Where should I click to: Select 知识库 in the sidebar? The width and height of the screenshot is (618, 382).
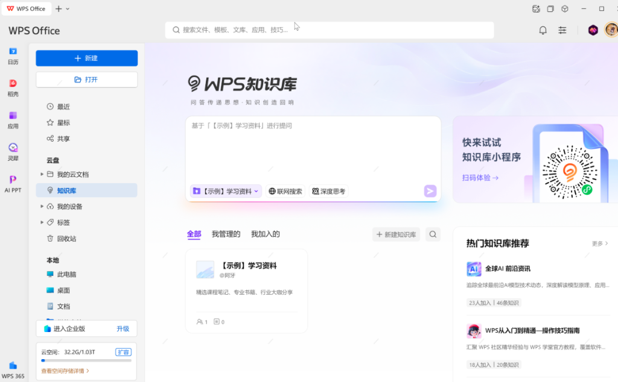coord(87,190)
